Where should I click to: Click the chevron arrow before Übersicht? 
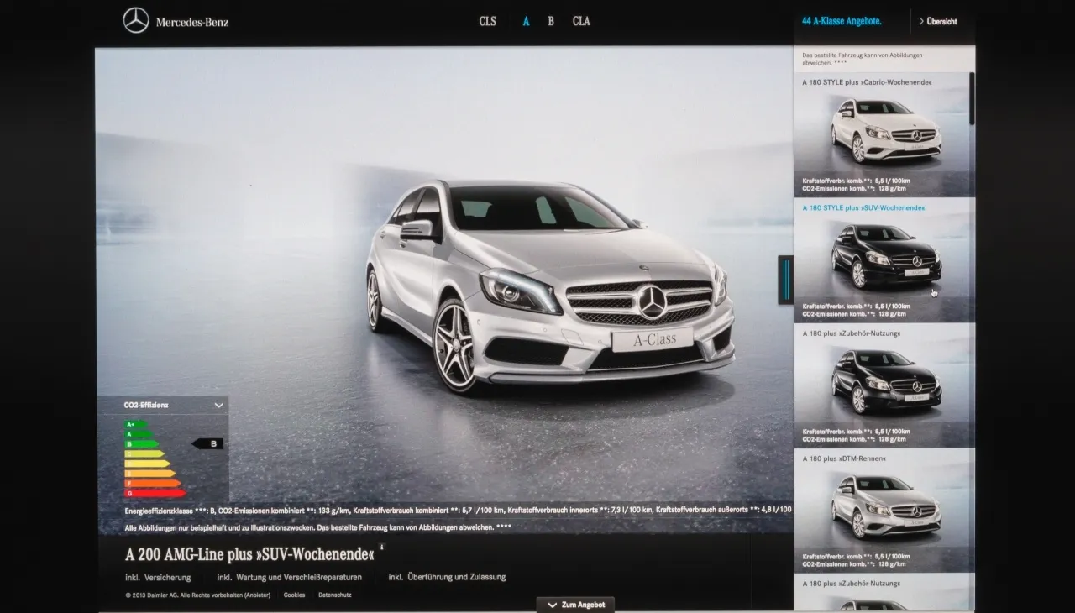coord(921,21)
